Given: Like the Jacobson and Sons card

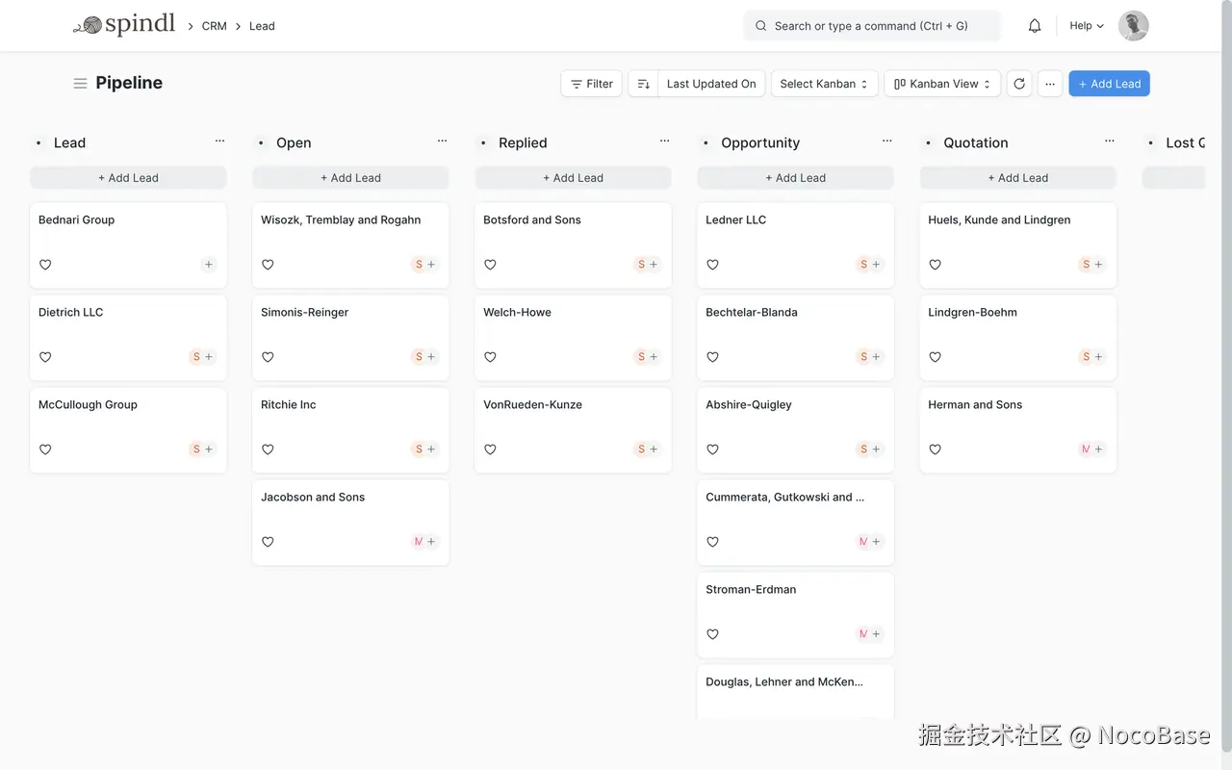Looking at the screenshot, I should click(268, 542).
